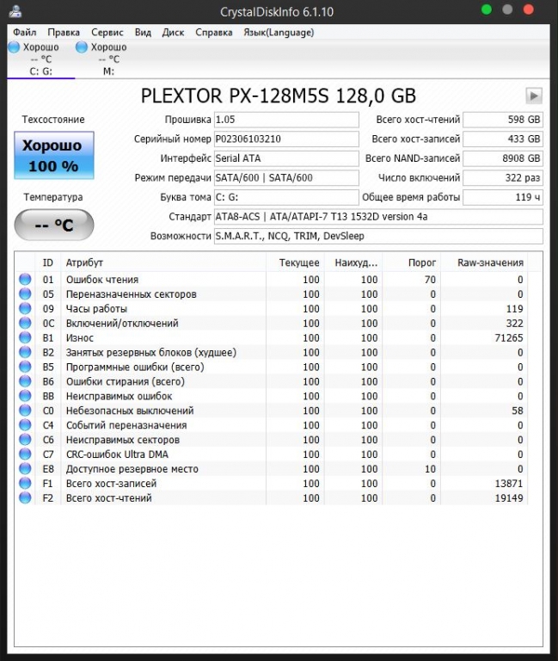This screenshot has width=558, height=661.
Task: Click the status orb for Ошибки стирания
Action: pyautogui.click(x=25, y=381)
